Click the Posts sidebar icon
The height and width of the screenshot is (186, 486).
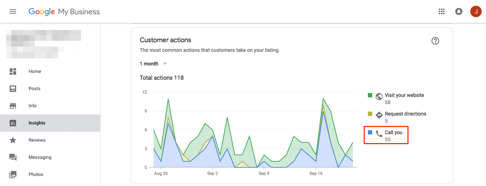pyautogui.click(x=13, y=89)
